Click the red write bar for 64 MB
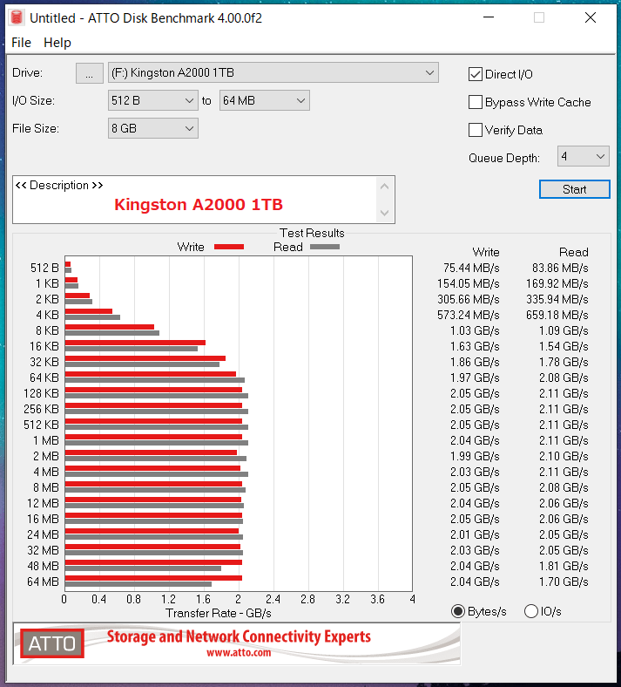Screen dimensions: 621x687 (153, 578)
